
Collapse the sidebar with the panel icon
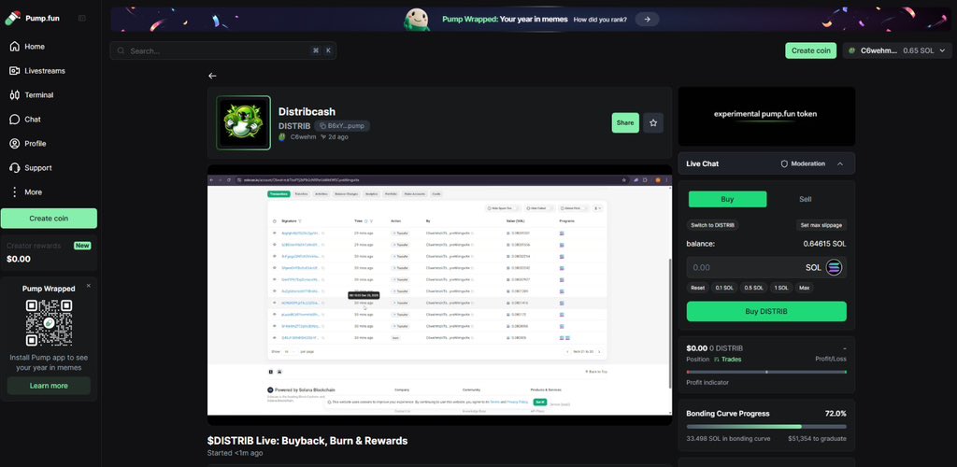pos(82,19)
